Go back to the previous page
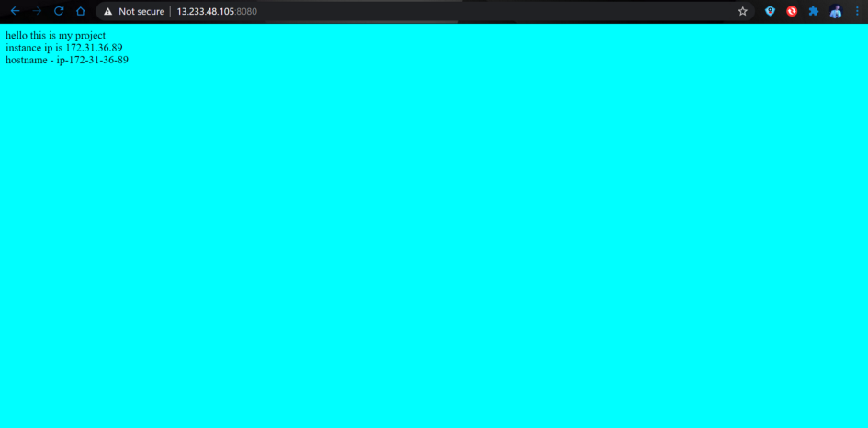 (15, 11)
